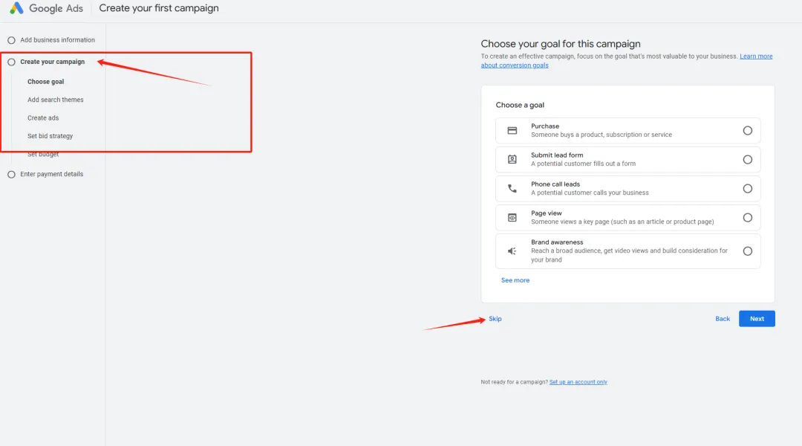This screenshot has width=802, height=446.
Task: Click the Back button
Action: pos(723,318)
